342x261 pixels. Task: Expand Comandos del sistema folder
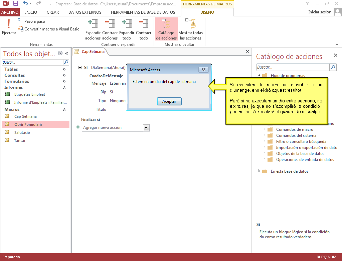pyautogui.click(x=265, y=135)
